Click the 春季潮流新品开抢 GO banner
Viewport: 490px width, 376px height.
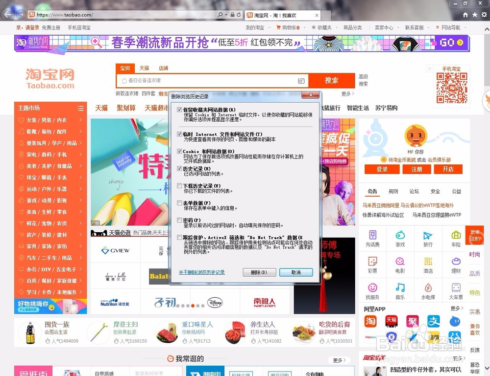tap(242, 43)
